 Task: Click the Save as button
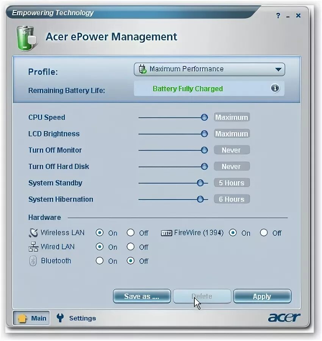click(x=142, y=296)
